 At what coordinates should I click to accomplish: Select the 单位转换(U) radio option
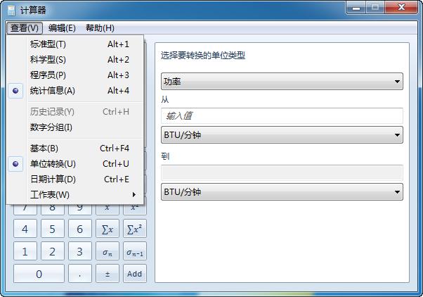[x=75, y=164]
